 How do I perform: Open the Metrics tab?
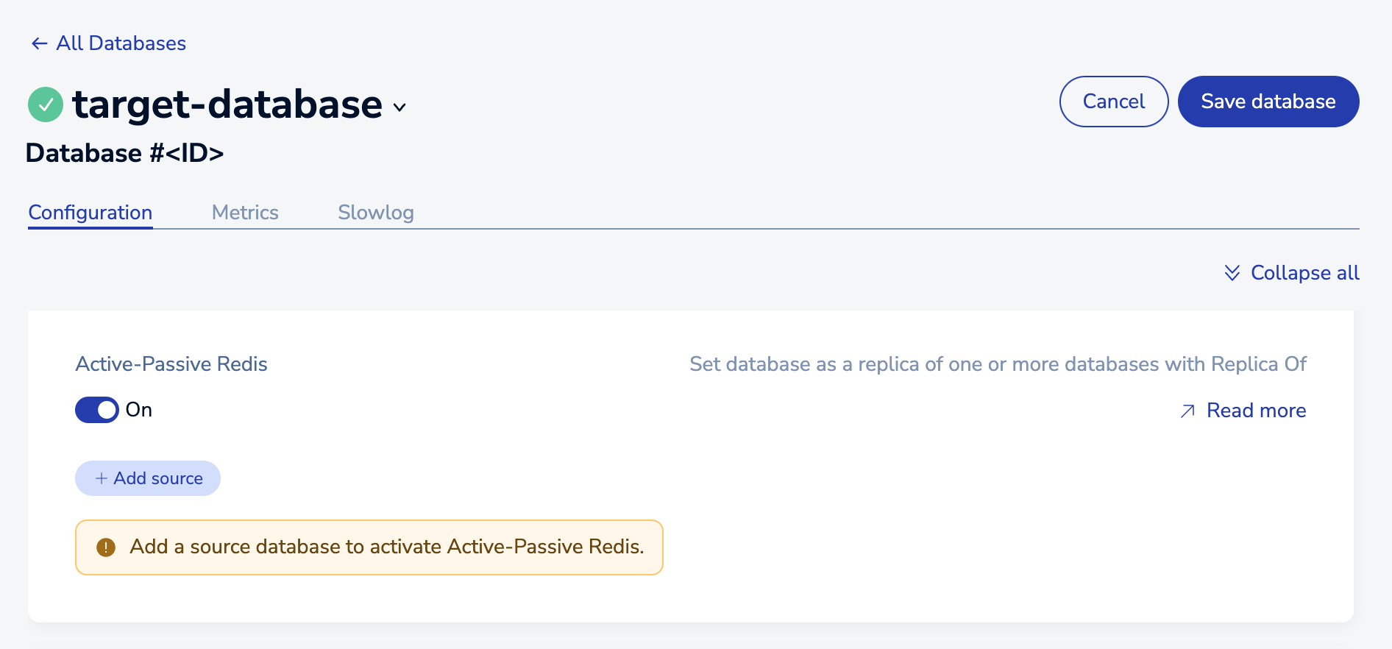click(x=245, y=213)
